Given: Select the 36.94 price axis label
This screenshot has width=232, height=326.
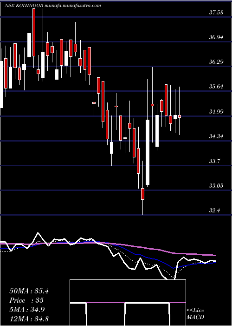Looking at the screenshot, I should [x=216, y=37].
